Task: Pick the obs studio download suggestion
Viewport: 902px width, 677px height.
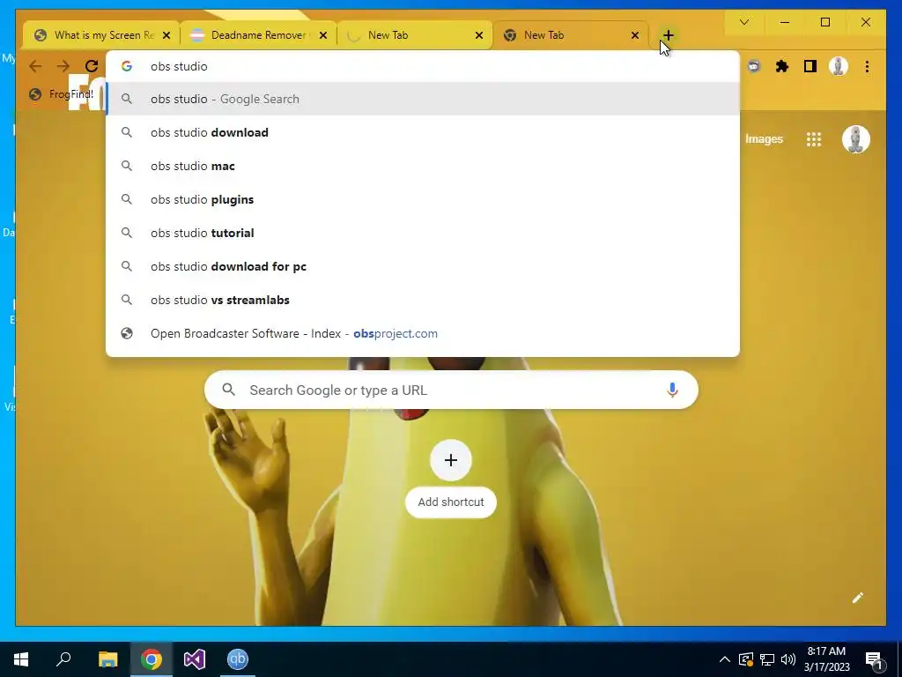Action: pos(423,132)
